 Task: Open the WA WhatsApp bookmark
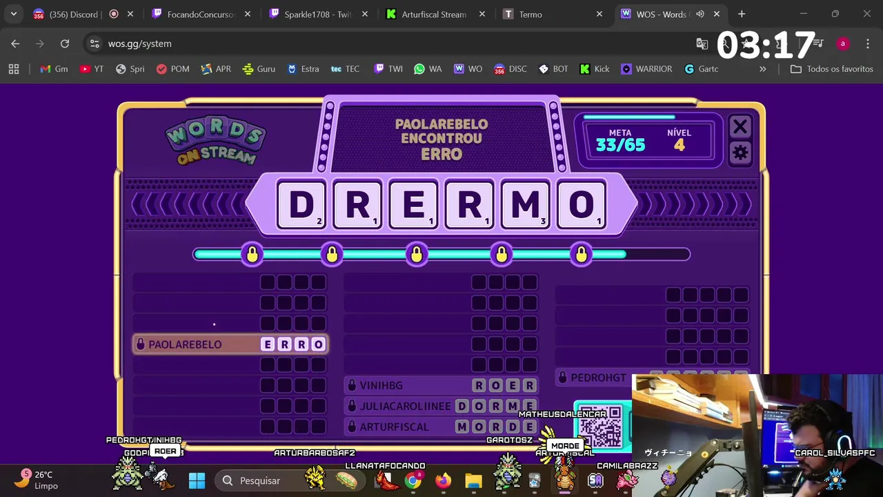(x=428, y=69)
